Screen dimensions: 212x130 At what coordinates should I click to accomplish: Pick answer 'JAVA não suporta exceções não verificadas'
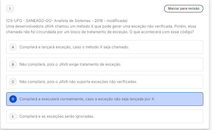(x=78, y=82)
